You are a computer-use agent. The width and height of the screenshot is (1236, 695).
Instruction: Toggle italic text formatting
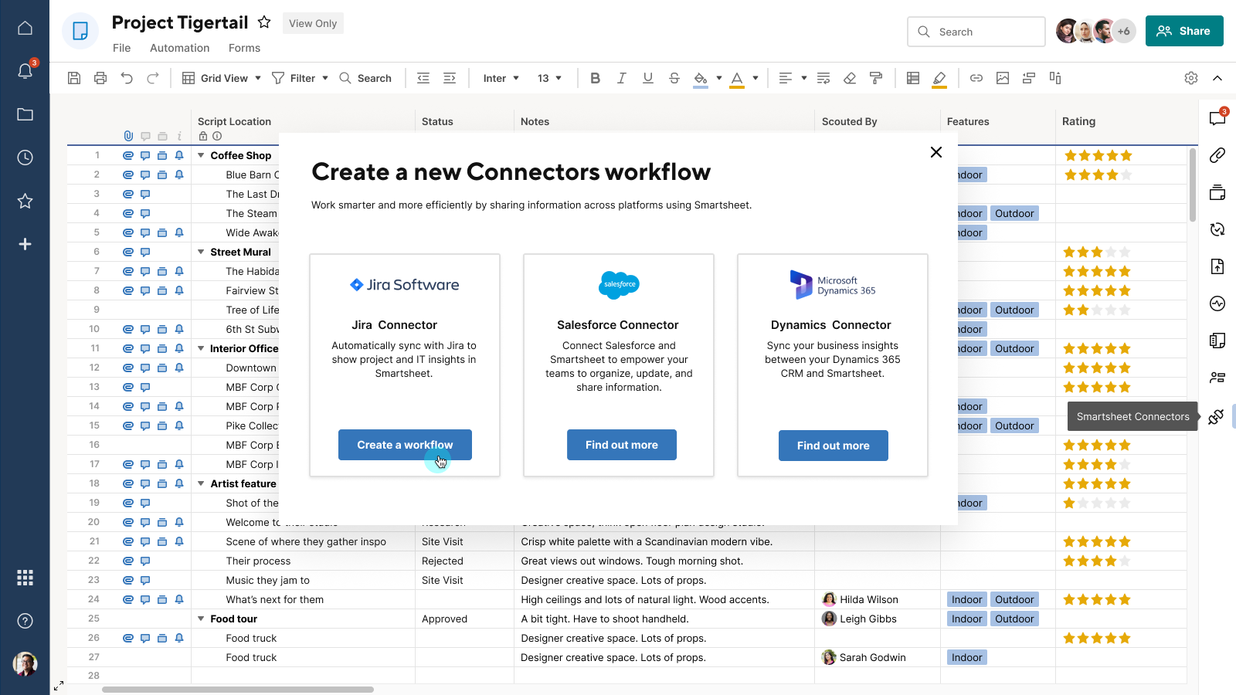(x=621, y=78)
